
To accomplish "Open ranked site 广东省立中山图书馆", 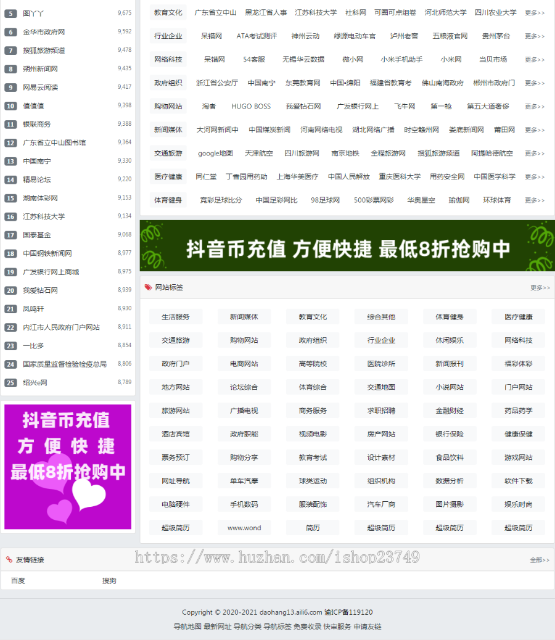I will point(54,142).
